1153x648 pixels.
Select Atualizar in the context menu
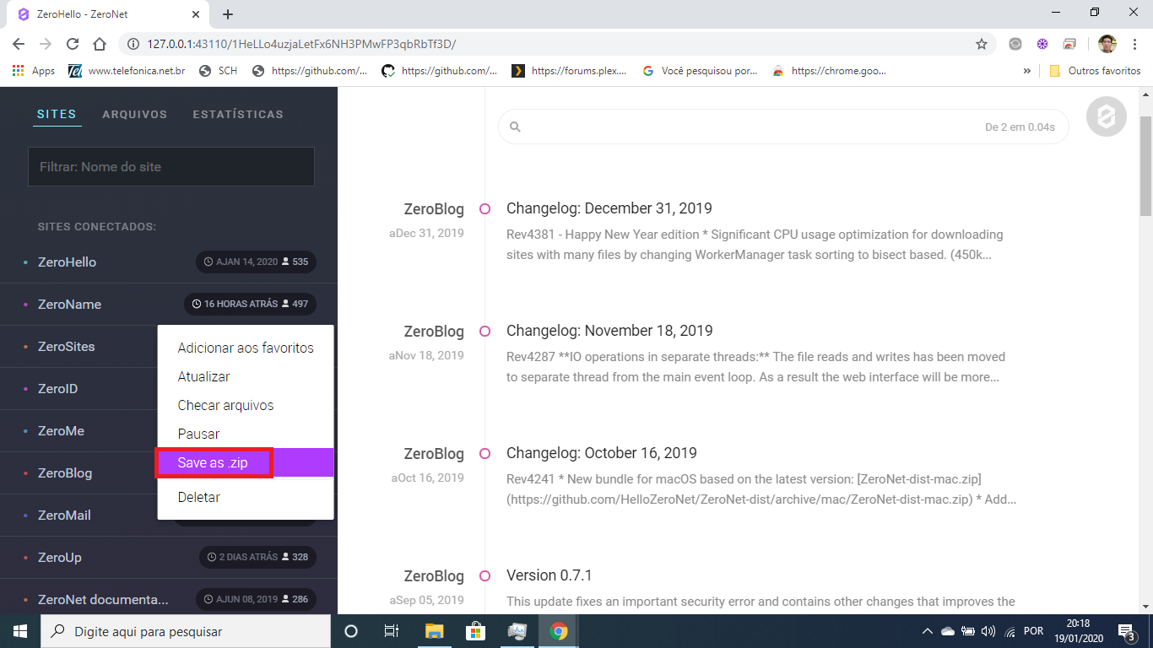pos(246,376)
